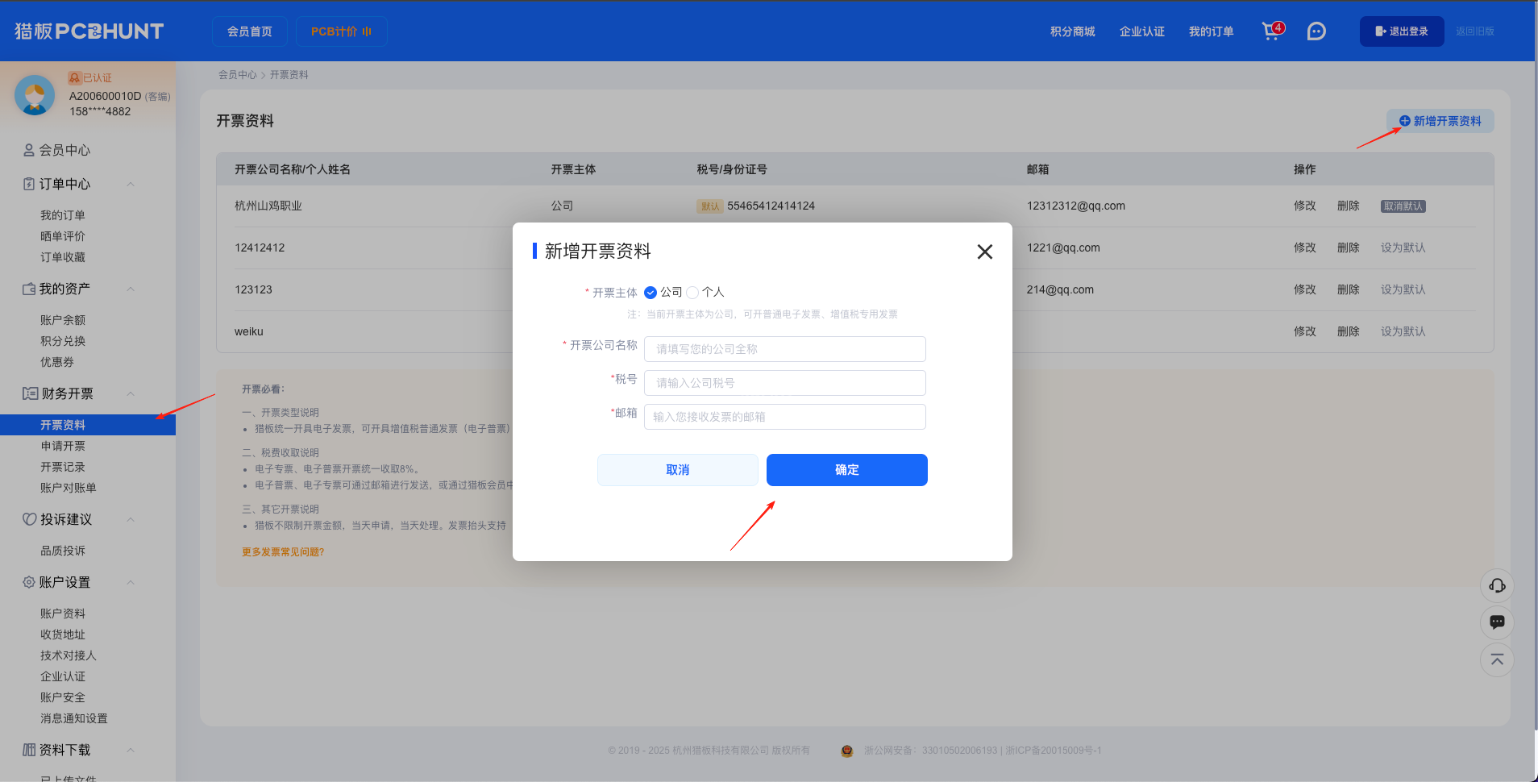Viewport: 1538px width, 782px height.
Task: Click the 开票公司名称 input field
Action: tap(784, 349)
